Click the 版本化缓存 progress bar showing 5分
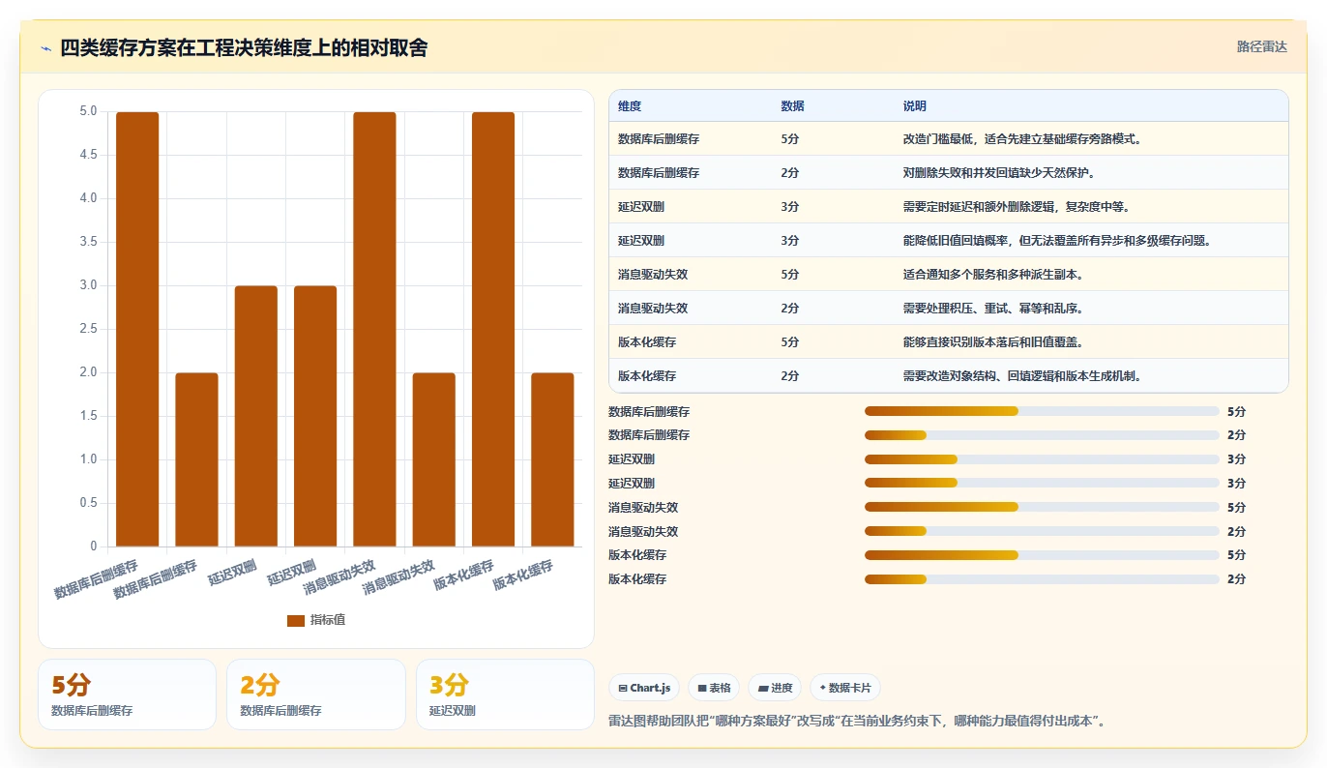 (1042, 555)
